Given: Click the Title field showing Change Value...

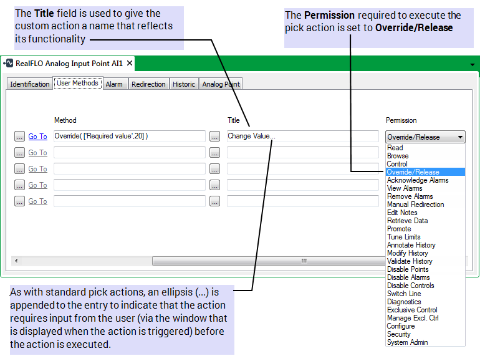Looking at the screenshot, I should click(303, 136).
